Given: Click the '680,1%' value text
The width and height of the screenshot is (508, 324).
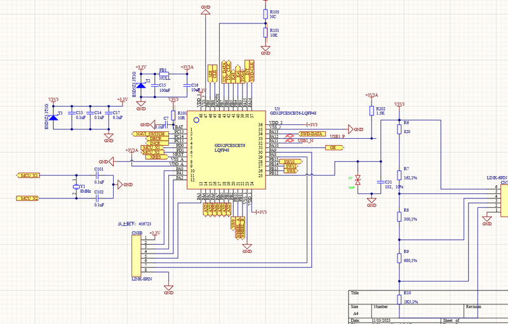Looking at the screenshot, I should [410, 261].
